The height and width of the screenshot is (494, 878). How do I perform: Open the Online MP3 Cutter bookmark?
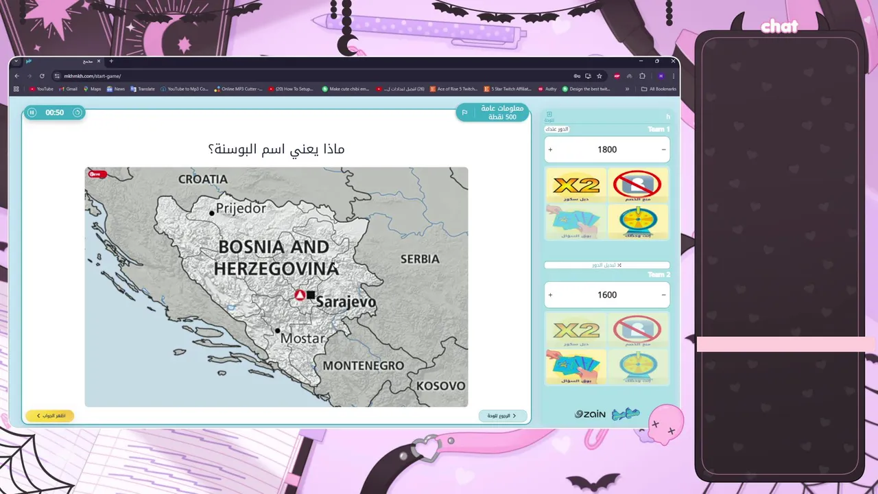click(238, 89)
